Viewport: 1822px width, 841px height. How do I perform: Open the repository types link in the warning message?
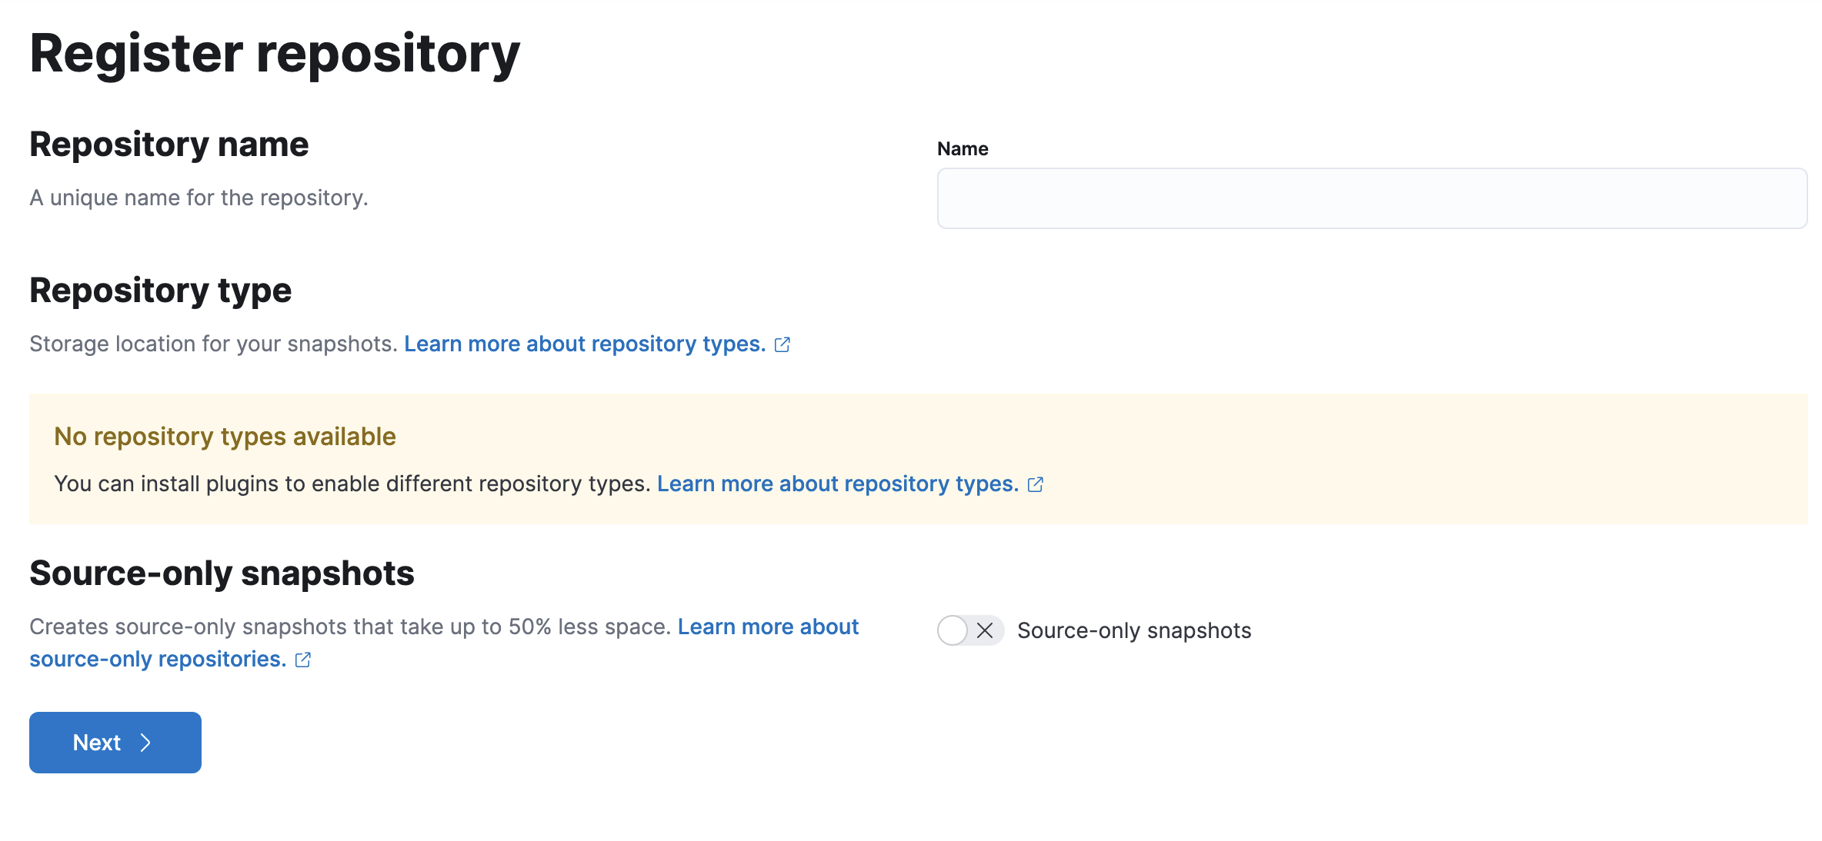(837, 484)
